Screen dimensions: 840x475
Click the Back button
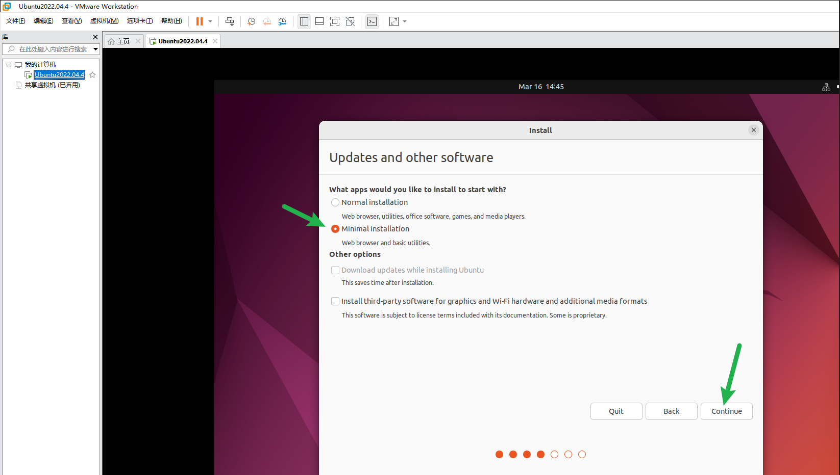[671, 411]
